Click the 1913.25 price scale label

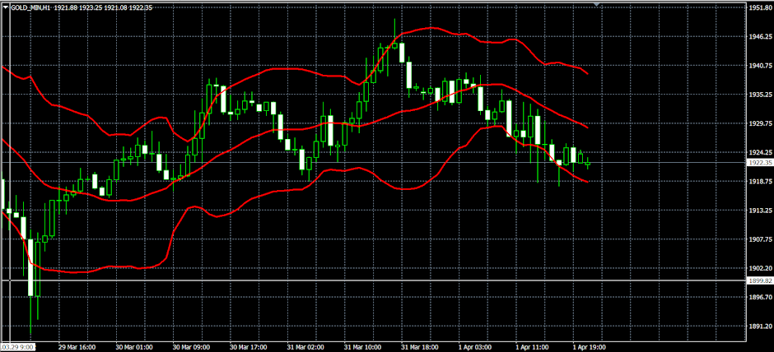[761, 211]
